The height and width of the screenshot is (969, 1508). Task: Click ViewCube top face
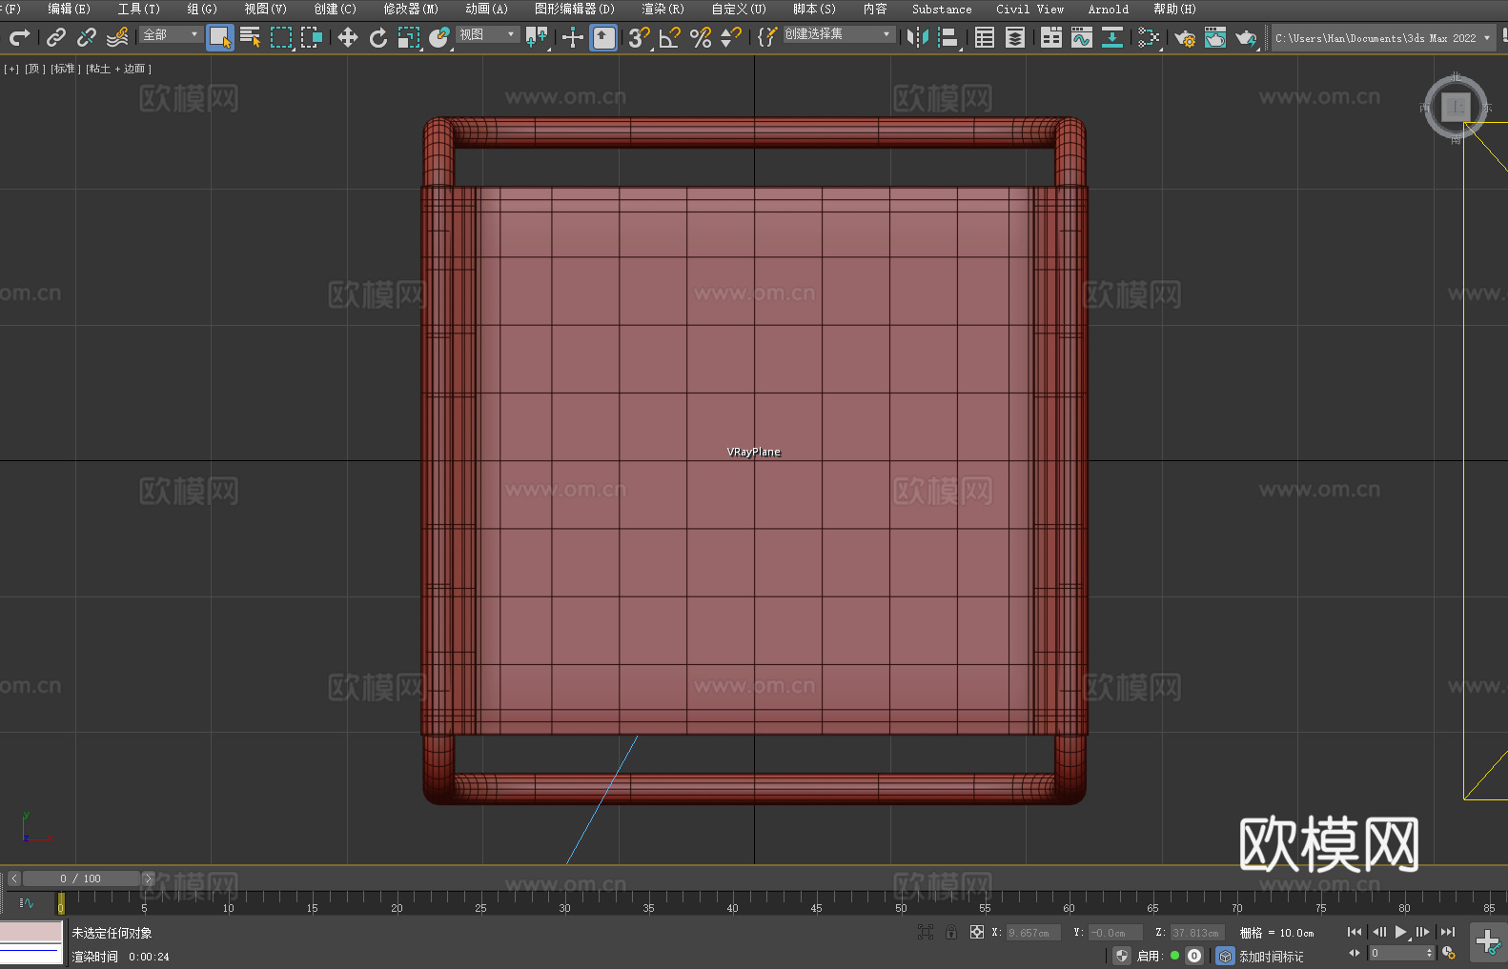tap(1456, 107)
